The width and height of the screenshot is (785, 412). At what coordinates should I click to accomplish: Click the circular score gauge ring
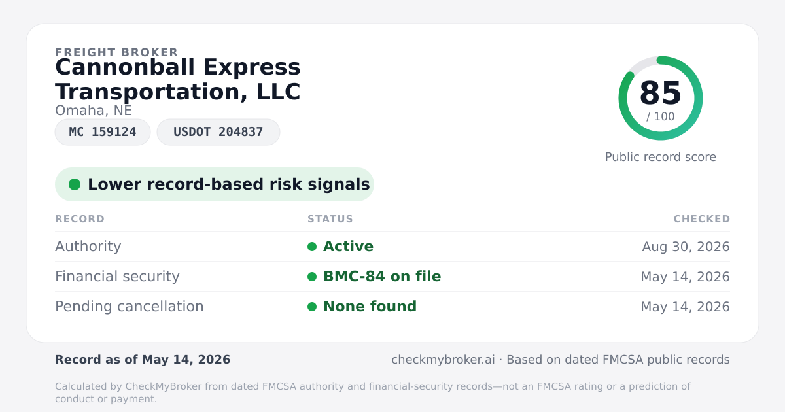tap(661, 98)
